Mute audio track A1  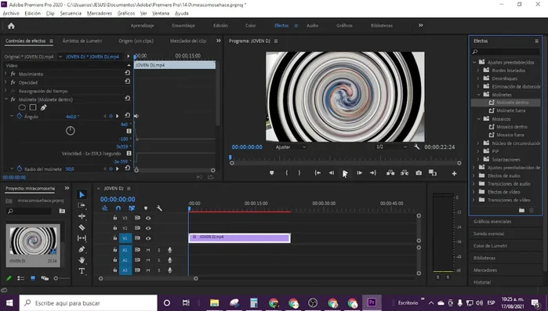[148, 250]
